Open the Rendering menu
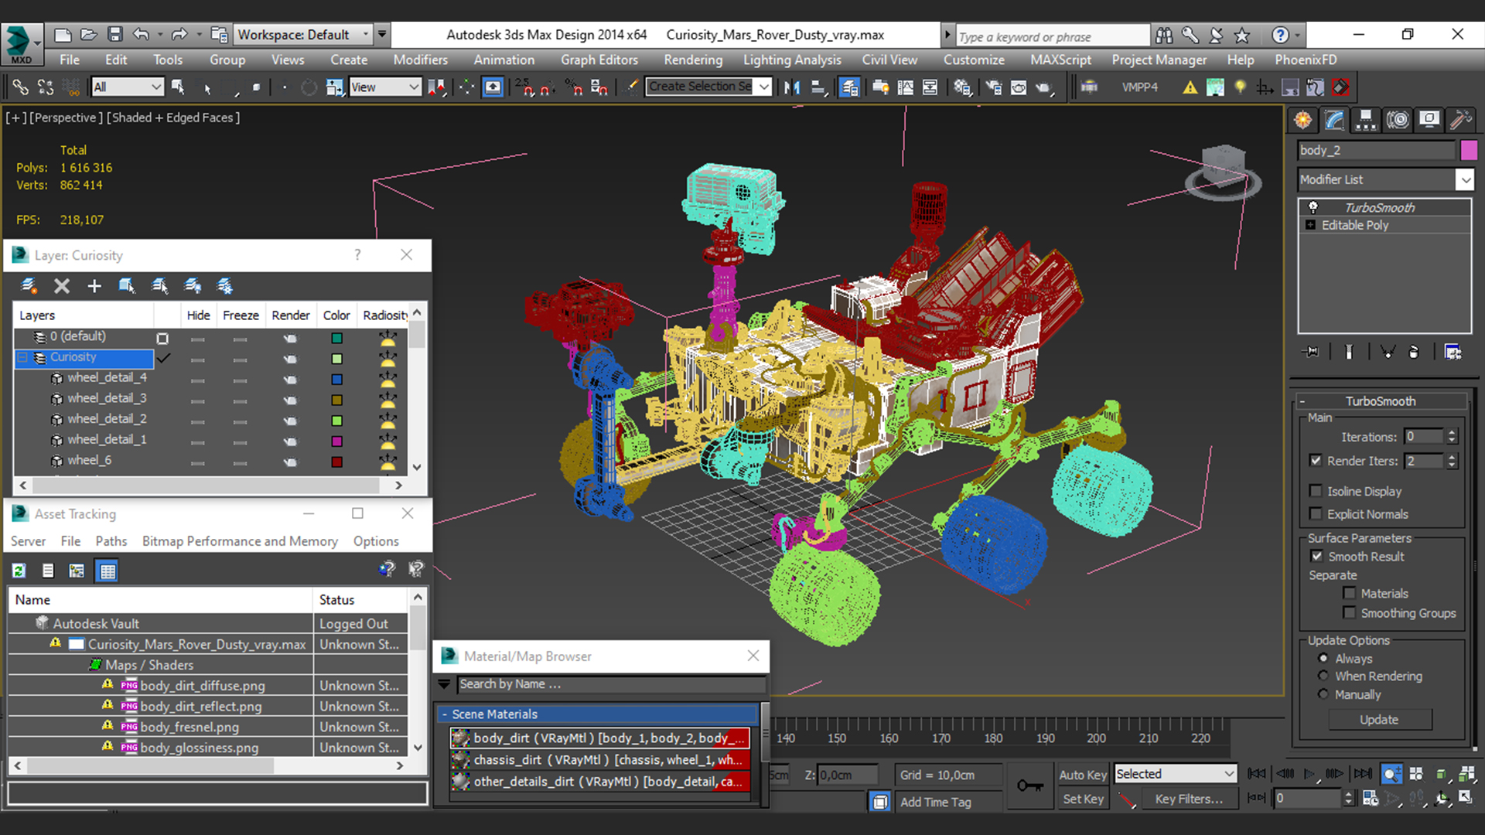The height and width of the screenshot is (835, 1485). (x=693, y=60)
